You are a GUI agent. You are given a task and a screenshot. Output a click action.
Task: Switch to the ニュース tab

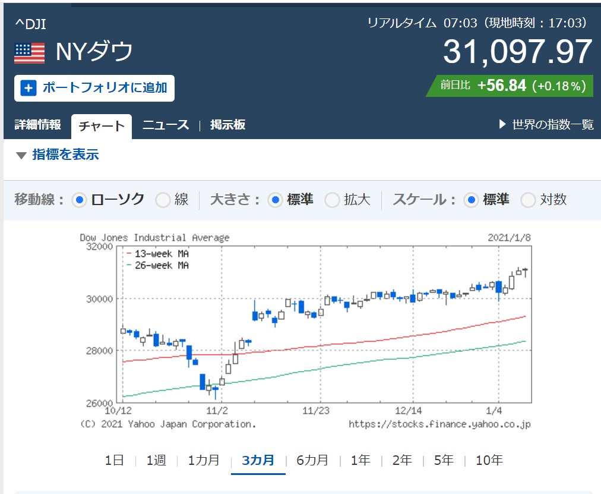tap(166, 125)
